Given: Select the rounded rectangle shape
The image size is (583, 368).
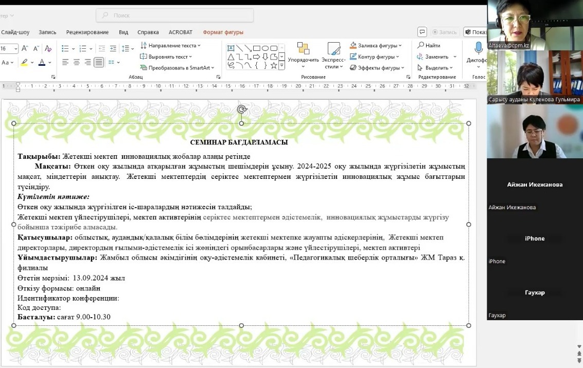Looking at the screenshot, I should pos(274,48).
